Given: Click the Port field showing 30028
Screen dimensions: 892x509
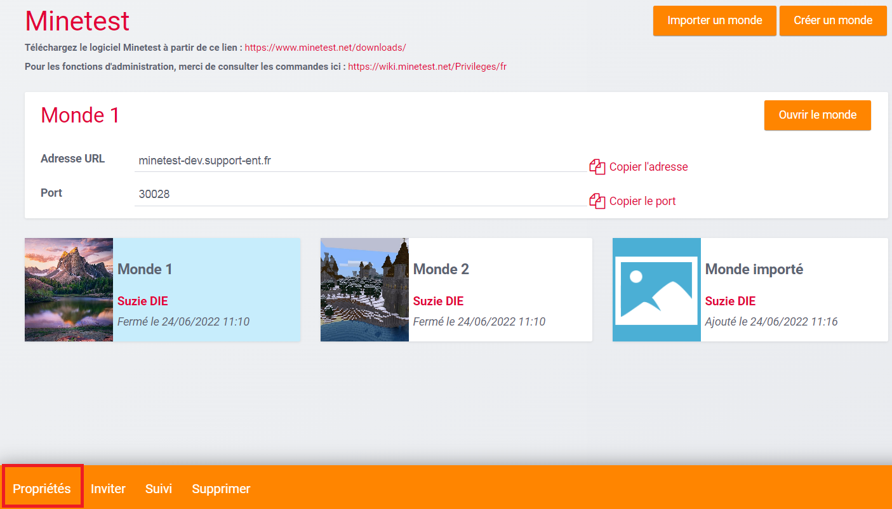Looking at the screenshot, I should click(362, 195).
